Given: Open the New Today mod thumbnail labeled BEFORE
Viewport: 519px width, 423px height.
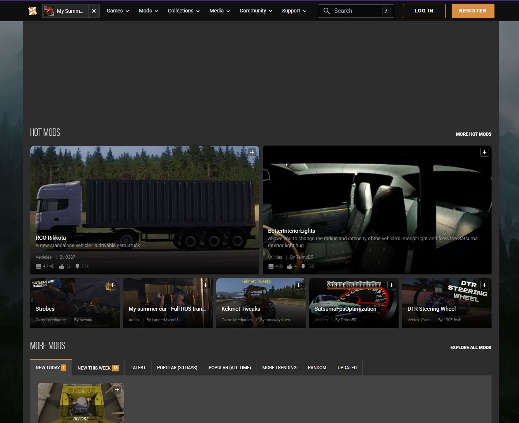Looking at the screenshot, I should [x=81, y=403].
